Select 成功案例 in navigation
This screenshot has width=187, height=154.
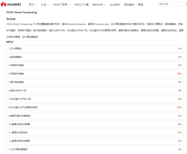129,5
